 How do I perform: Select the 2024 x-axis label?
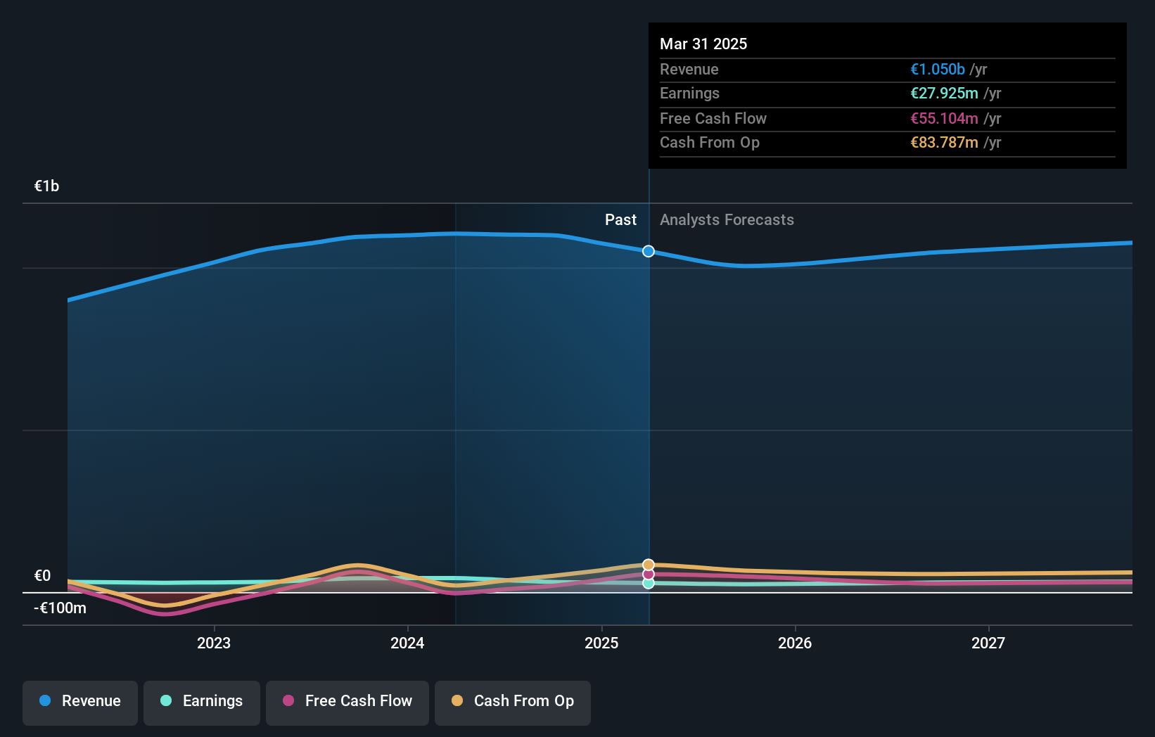(x=407, y=643)
